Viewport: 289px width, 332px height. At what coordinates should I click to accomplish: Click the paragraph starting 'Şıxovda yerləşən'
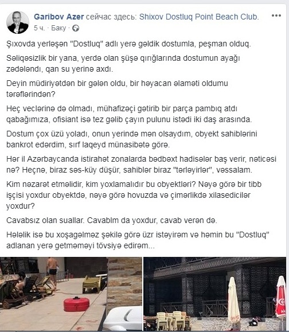(x=128, y=44)
